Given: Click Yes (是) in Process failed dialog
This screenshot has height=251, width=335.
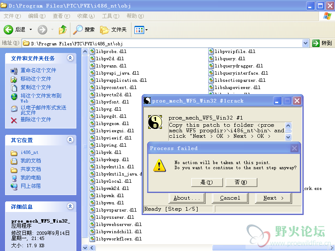Looking at the screenshot, I should [207, 182].
